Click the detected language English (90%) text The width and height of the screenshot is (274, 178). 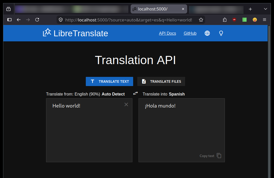coord(87,94)
